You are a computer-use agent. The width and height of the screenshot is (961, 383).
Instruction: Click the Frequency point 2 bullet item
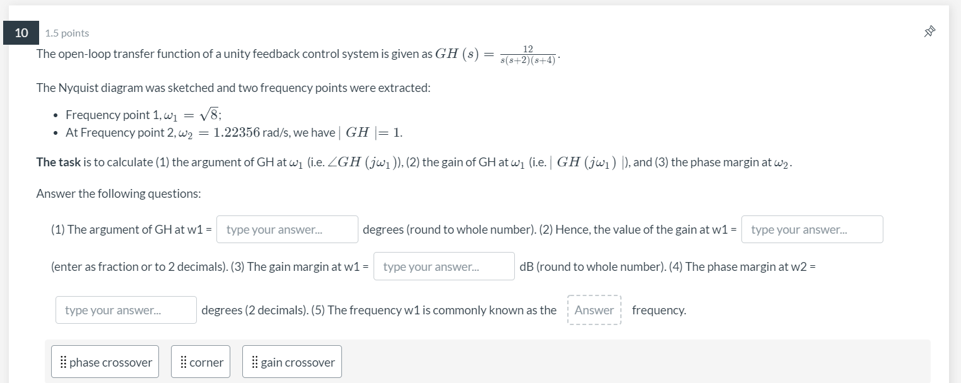coord(233,132)
